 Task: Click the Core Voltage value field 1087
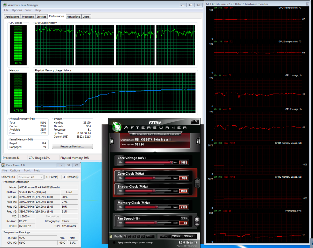click(x=184, y=162)
